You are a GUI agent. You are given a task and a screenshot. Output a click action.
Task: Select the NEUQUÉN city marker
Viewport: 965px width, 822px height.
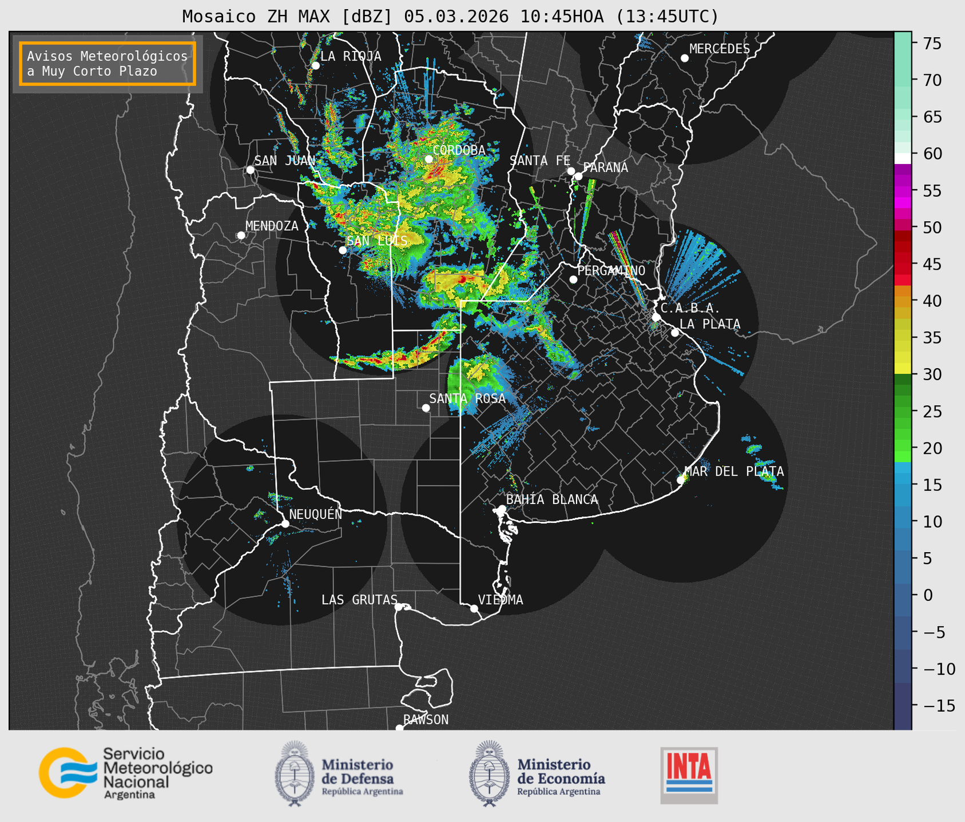click(x=285, y=524)
